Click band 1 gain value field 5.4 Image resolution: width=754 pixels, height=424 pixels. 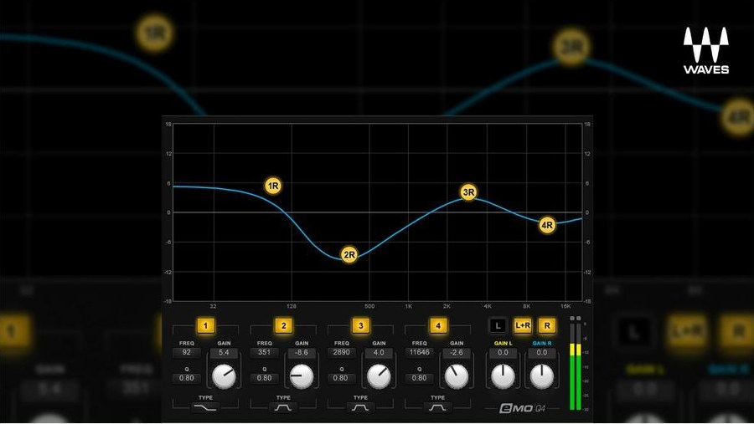224,352
